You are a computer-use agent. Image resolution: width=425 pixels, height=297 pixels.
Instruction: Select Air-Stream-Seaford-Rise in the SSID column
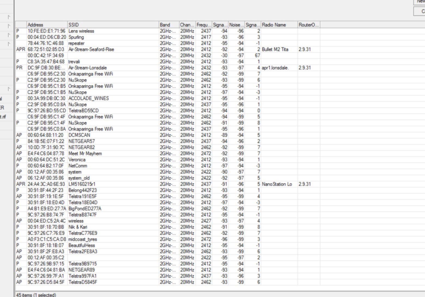pyautogui.click(x=91, y=49)
